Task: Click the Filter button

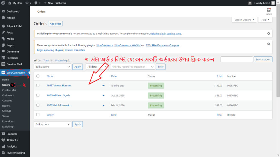Action: (x=161, y=67)
